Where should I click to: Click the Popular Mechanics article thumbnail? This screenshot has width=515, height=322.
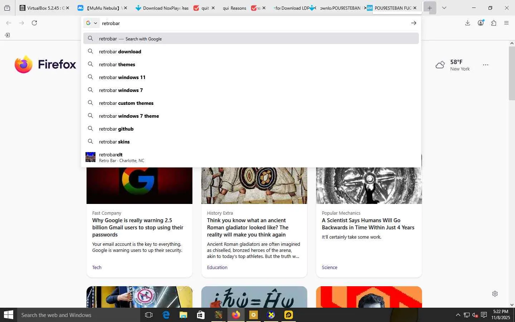pyautogui.click(x=369, y=186)
